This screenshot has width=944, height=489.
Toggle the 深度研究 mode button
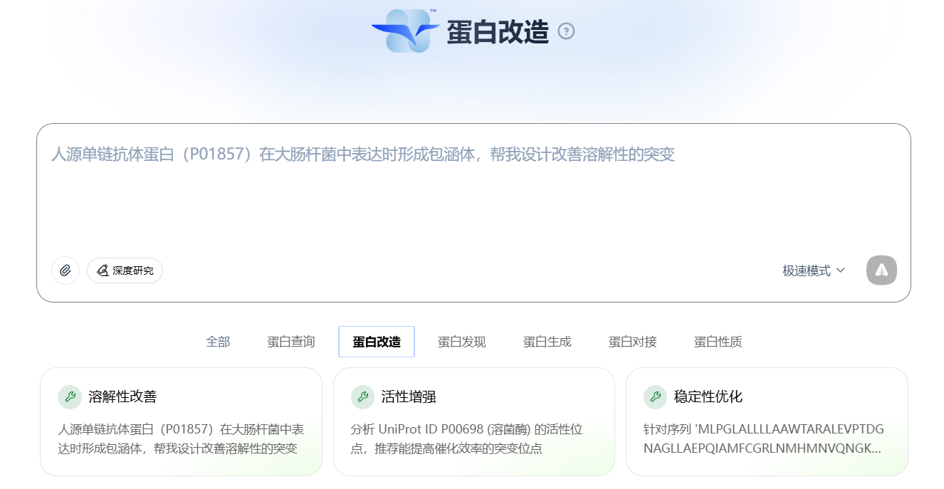coord(125,270)
